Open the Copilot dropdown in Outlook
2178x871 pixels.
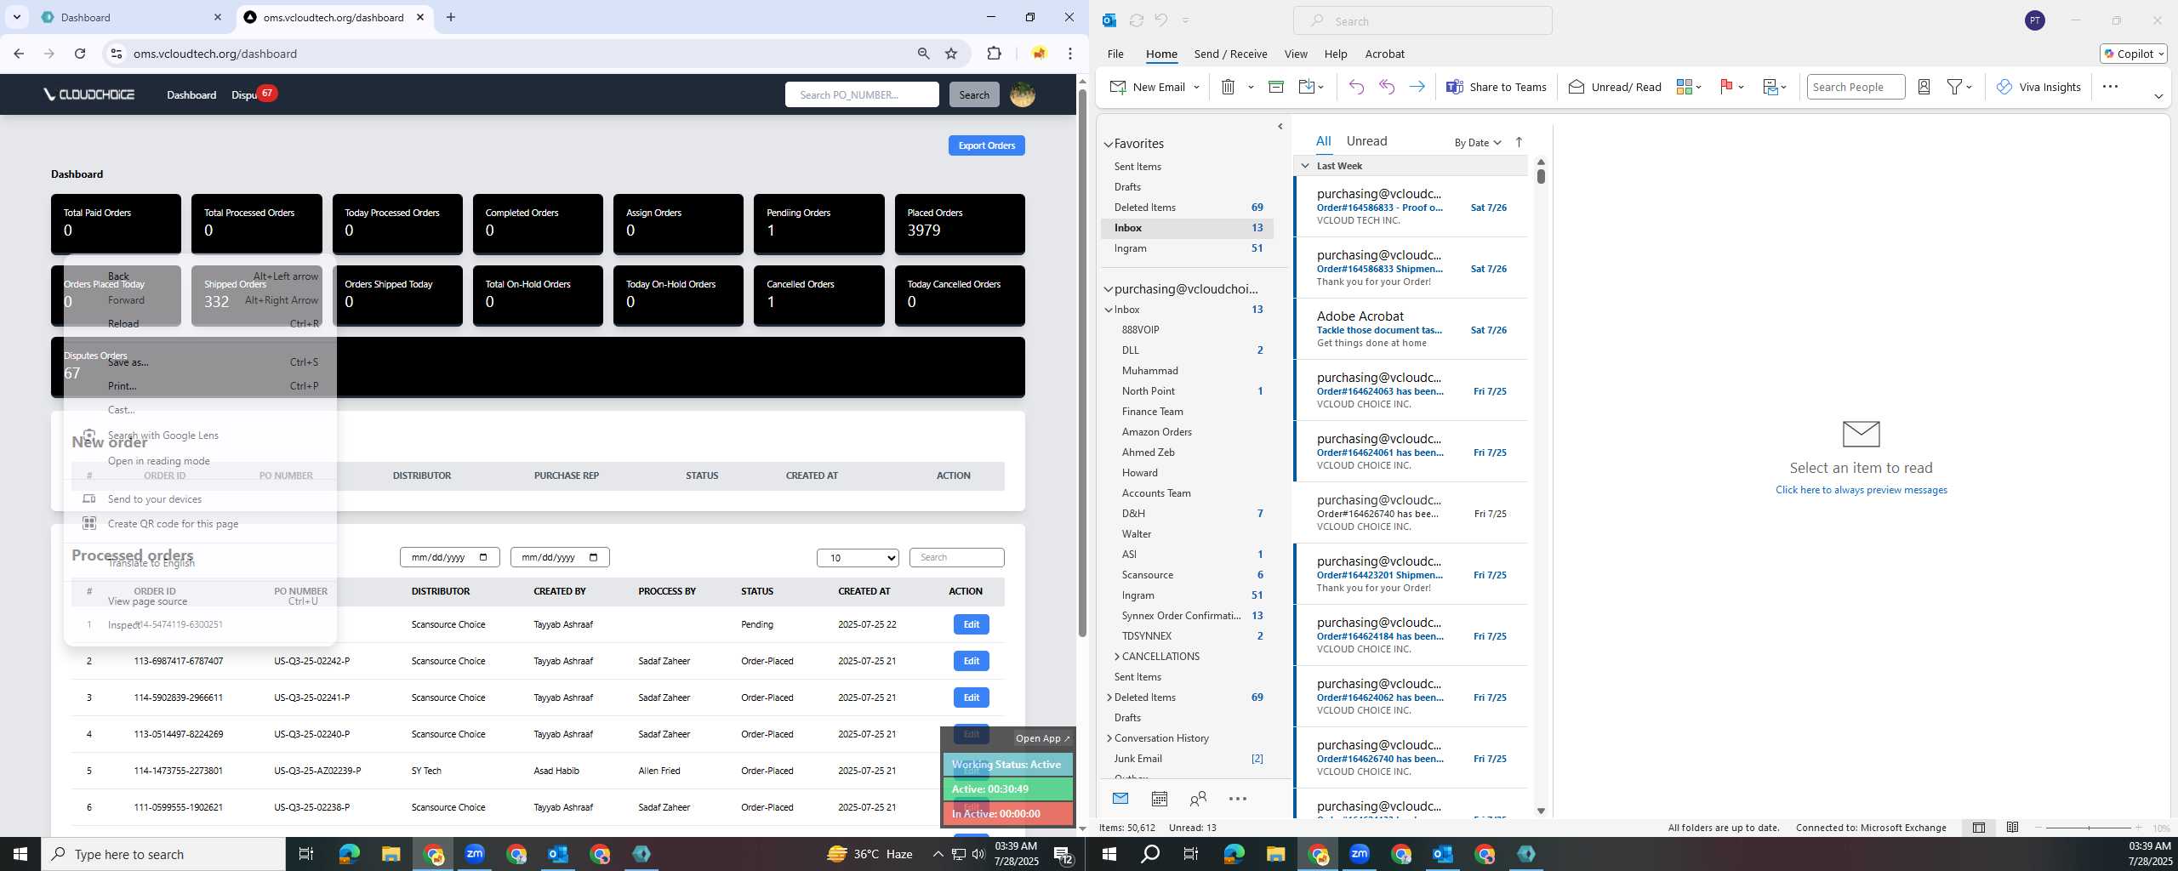pyautogui.click(x=2134, y=54)
